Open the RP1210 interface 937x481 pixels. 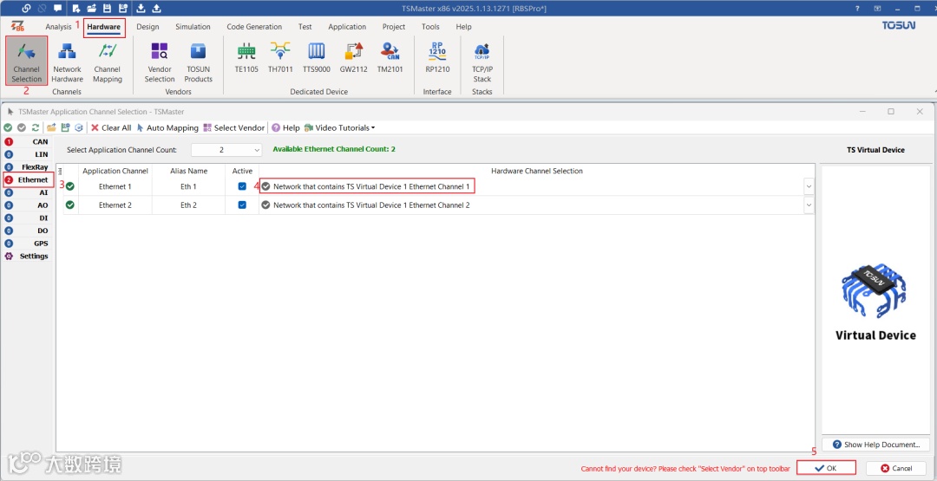click(437, 57)
